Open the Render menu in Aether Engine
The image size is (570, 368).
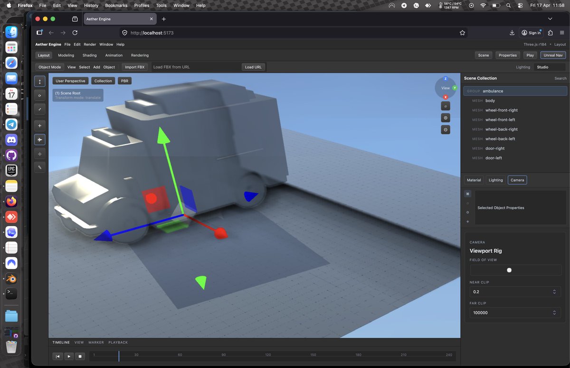90,44
